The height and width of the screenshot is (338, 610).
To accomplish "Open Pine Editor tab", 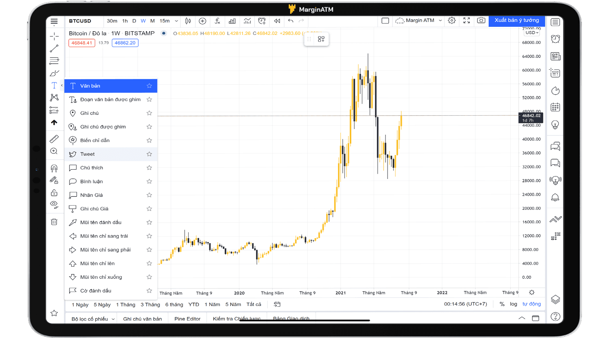I will pos(187,319).
